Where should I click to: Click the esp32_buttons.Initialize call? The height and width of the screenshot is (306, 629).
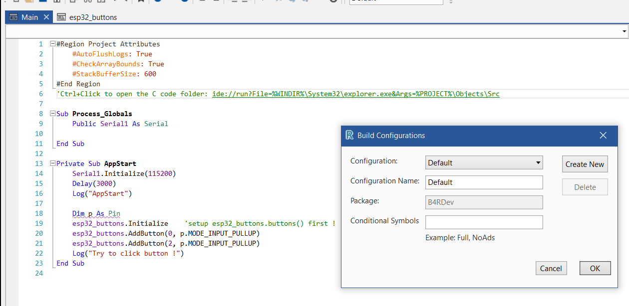pos(120,223)
